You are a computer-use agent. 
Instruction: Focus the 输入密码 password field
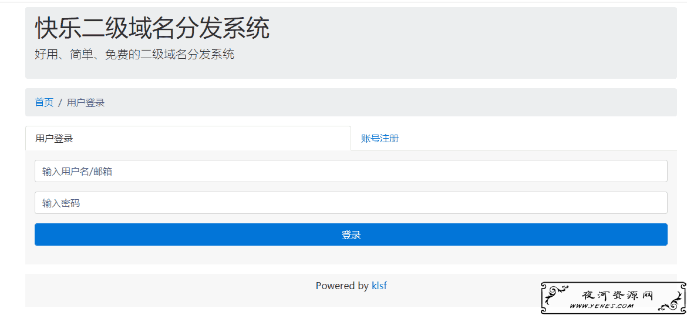click(351, 203)
